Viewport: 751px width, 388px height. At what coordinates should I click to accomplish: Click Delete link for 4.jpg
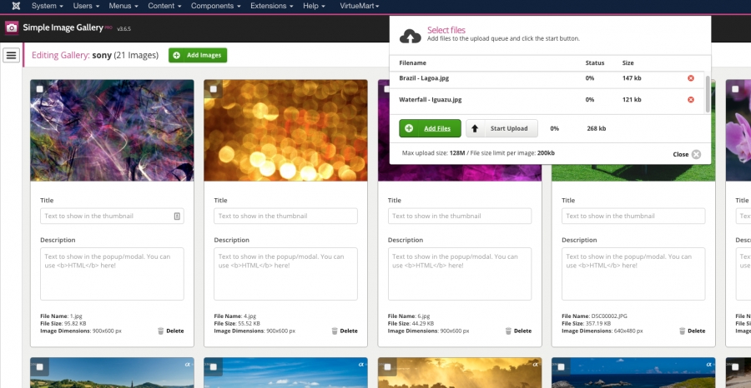[x=349, y=331]
